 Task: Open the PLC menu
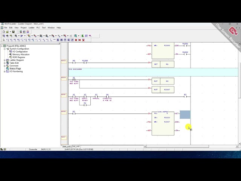[x=38, y=28]
